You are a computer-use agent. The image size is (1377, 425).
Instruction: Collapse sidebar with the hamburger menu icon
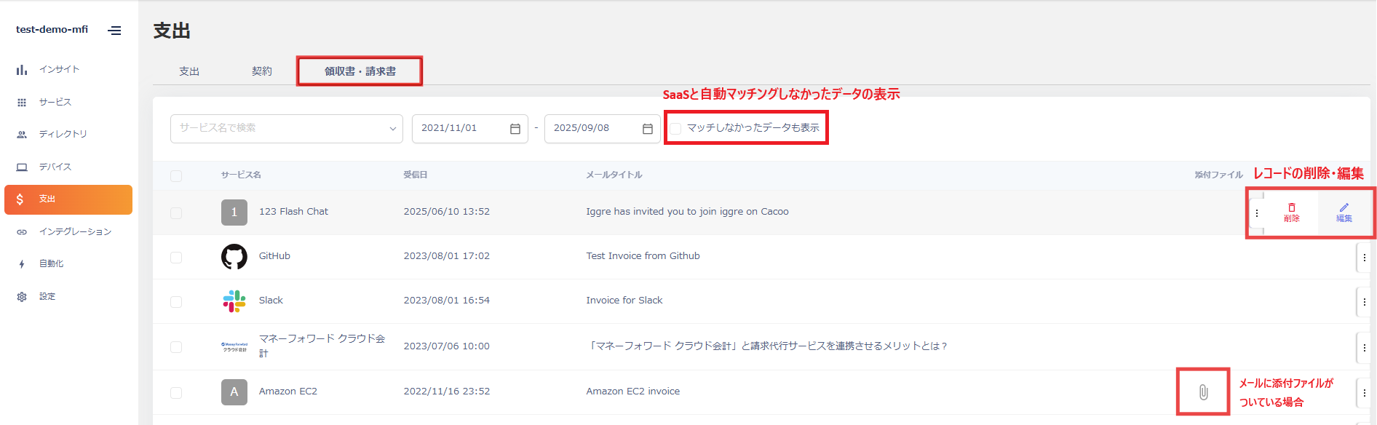click(114, 31)
